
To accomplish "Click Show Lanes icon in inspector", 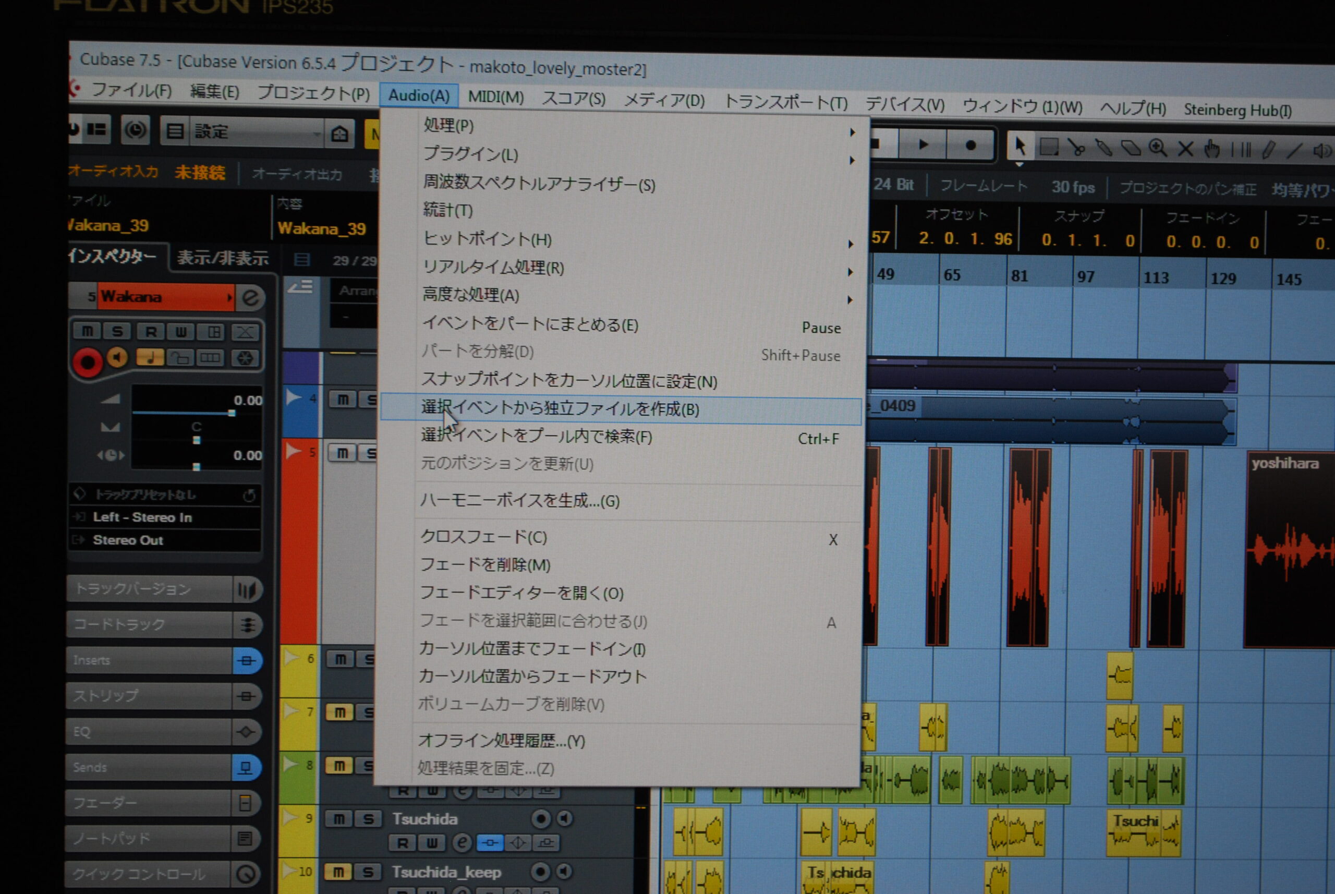I will tap(210, 358).
